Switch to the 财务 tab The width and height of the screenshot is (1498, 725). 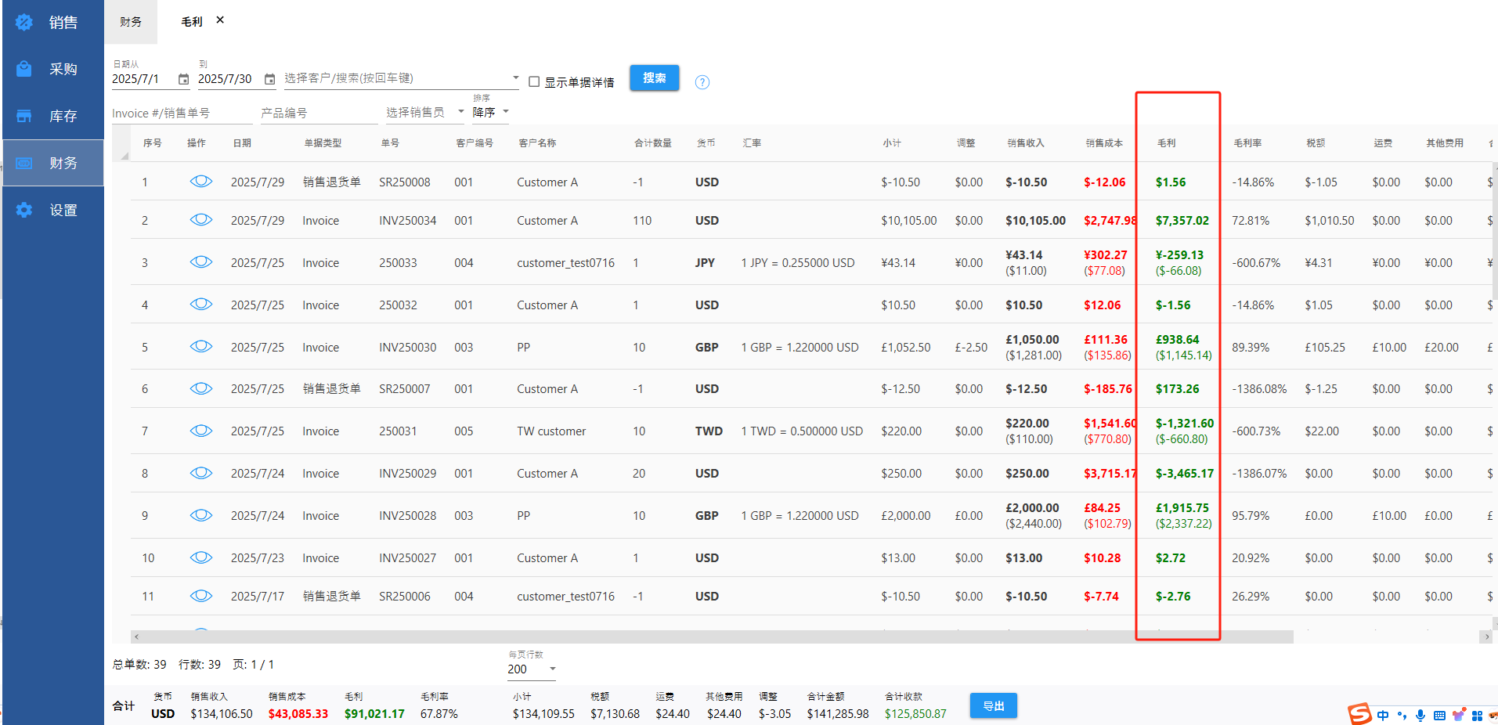point(131,22)
